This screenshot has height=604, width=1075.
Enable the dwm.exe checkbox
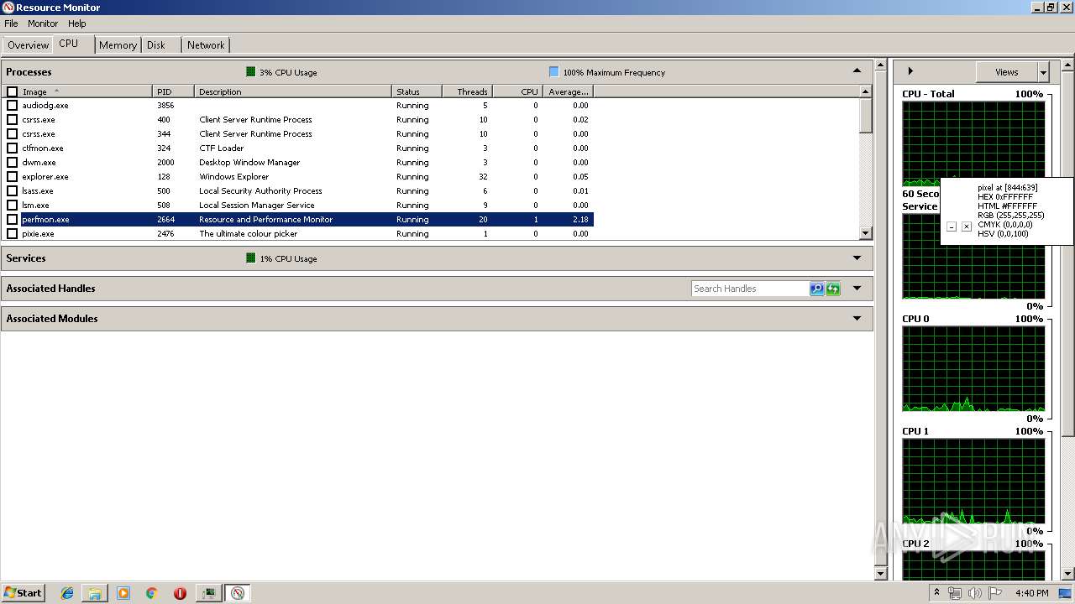(x=12, y=163)
